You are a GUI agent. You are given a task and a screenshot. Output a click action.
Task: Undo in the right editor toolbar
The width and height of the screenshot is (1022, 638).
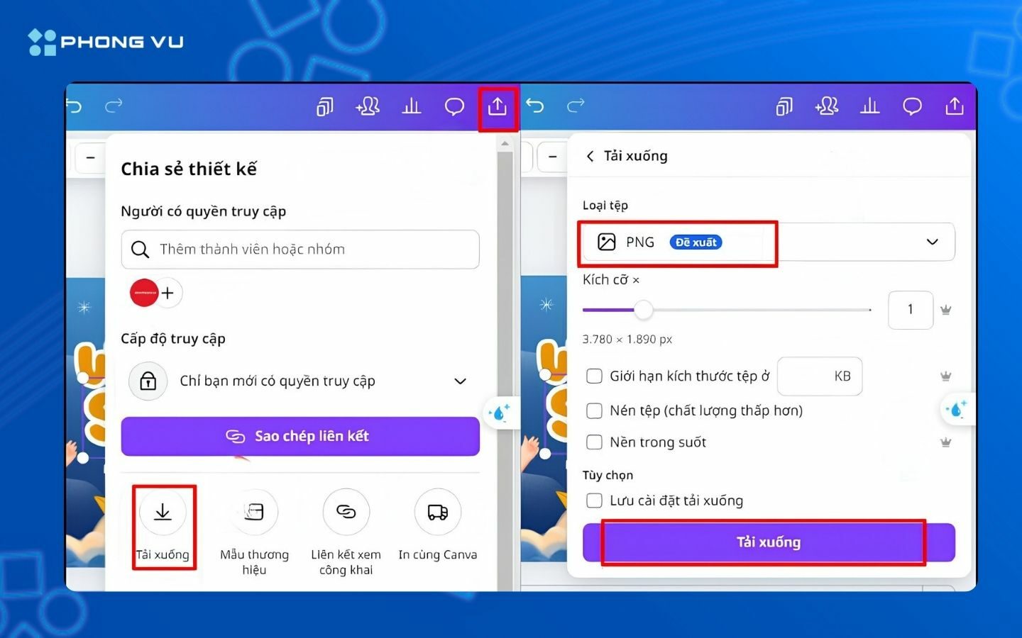point(535,106)
